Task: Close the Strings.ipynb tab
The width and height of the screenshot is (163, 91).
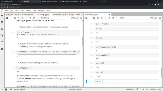Action: (50, 15)
